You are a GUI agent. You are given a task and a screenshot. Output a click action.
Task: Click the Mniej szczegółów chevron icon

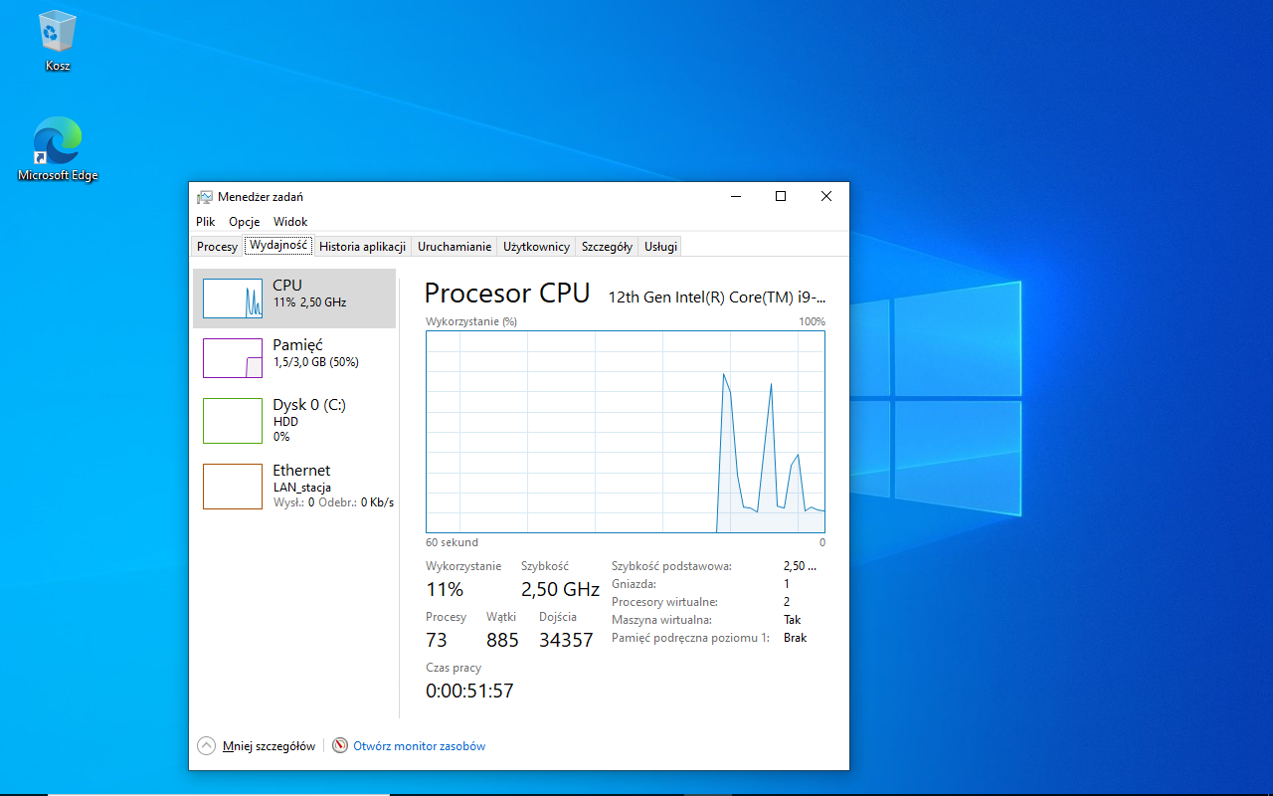click(206, 745)
